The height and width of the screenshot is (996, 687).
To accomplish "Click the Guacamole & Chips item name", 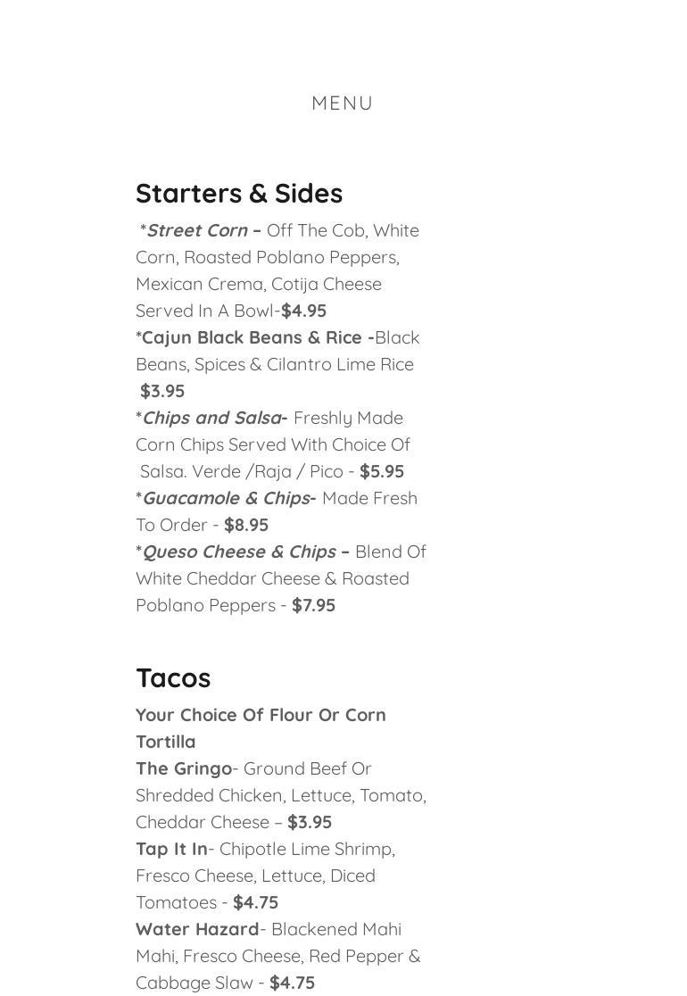I will coord(226,498).
